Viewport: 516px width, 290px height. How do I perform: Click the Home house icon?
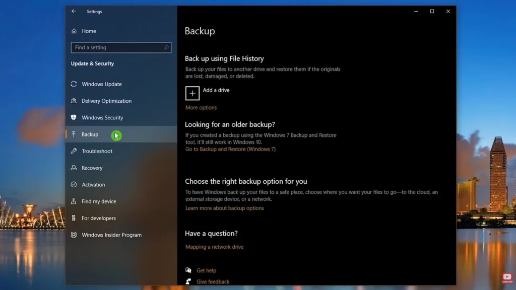click(74, 31)
